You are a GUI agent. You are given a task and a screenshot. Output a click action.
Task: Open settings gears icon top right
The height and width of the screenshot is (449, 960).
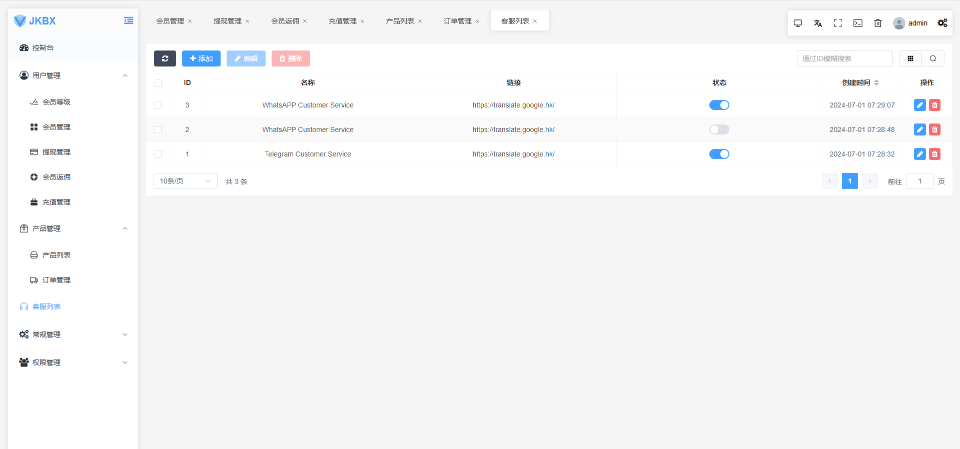942,23
